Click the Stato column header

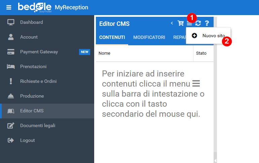click(x=201, y=53)
